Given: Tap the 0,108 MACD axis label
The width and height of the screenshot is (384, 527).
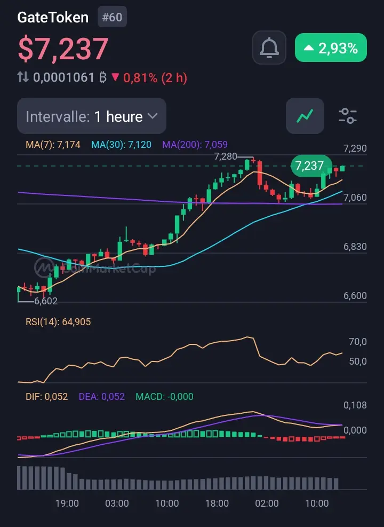Looking at the screenshot, I should pos(355,405).
